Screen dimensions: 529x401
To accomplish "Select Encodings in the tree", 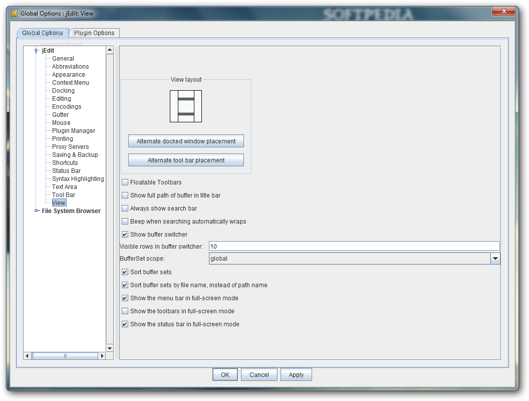I will click(x=67, y=107).
